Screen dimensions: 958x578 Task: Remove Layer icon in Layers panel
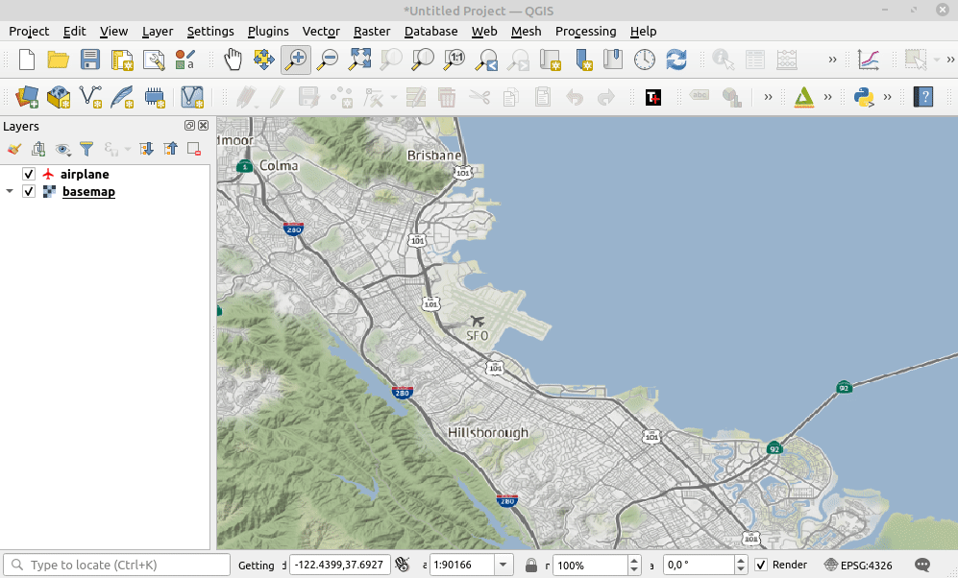[x=194, y=149]
